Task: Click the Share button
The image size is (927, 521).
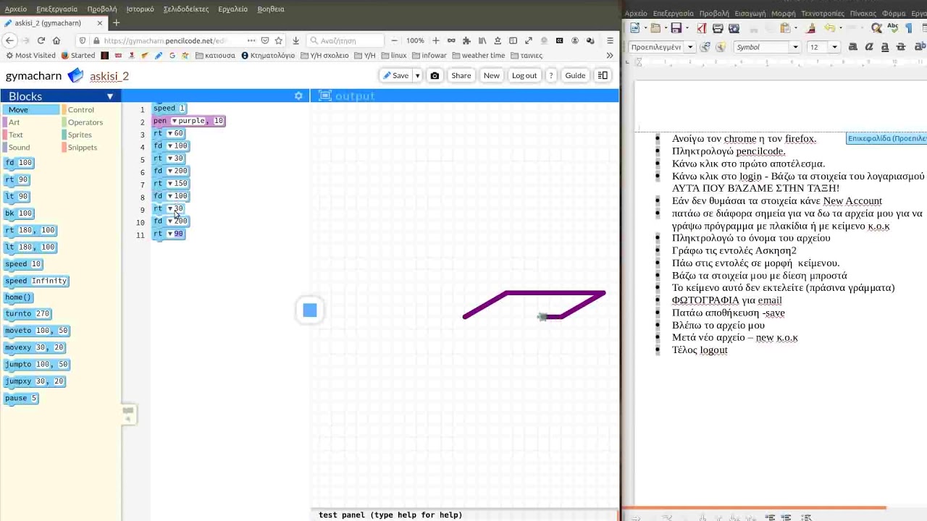Action: [461, 75]
